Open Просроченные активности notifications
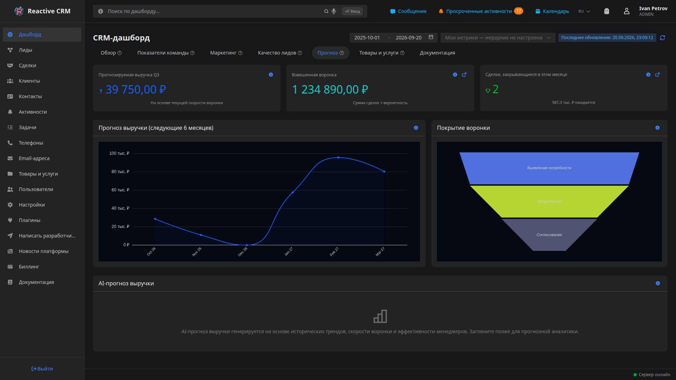Viewport: 676px width, 380px height. 481,11
